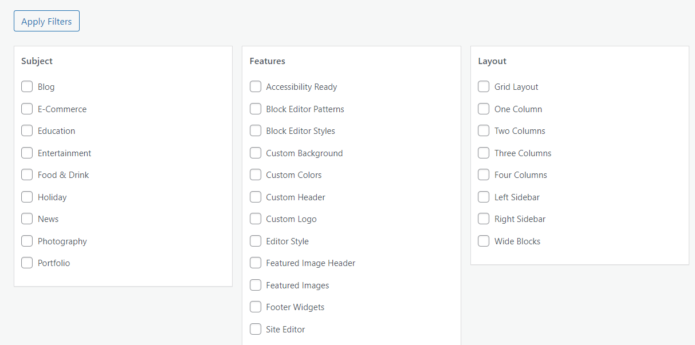The width and height of the screenshot is (695, 345).
Task: Toggle the Food & Drink checkbox
Action: [27, 175]
